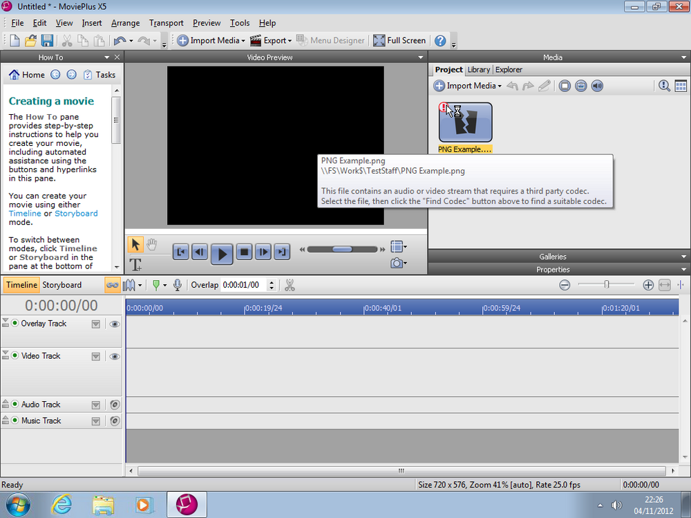
Task: Click the Previous frame button
Action: [200, 252]
